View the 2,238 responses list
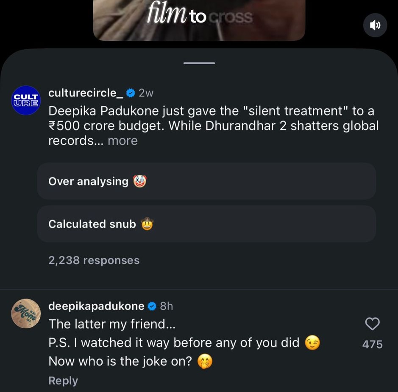 [x=94, y=260]
